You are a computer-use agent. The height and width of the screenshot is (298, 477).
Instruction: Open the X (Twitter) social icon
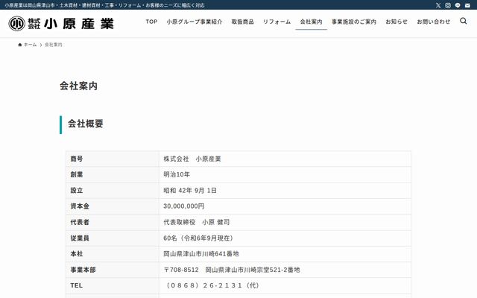pyautogui.click(x=438, y=5)
